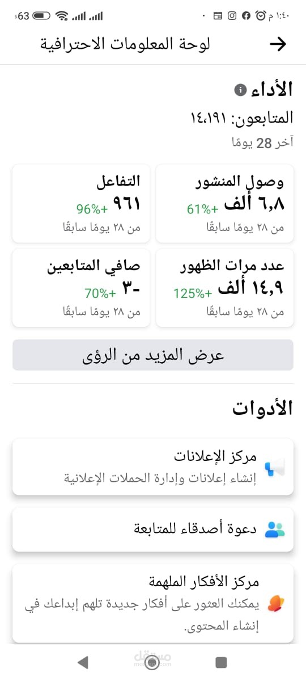The width and height of the screenshot is (306, 681).
Task: Tap the Android back navigation triangle
Action: click(83, 662)
